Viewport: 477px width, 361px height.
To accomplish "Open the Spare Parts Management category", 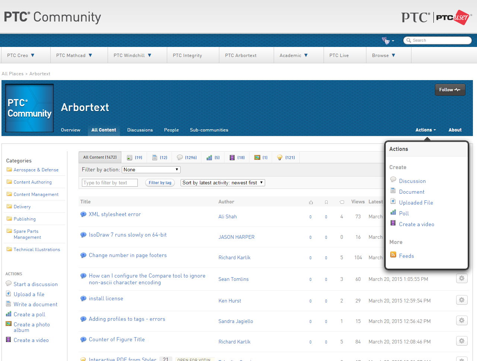I will 28,234.
